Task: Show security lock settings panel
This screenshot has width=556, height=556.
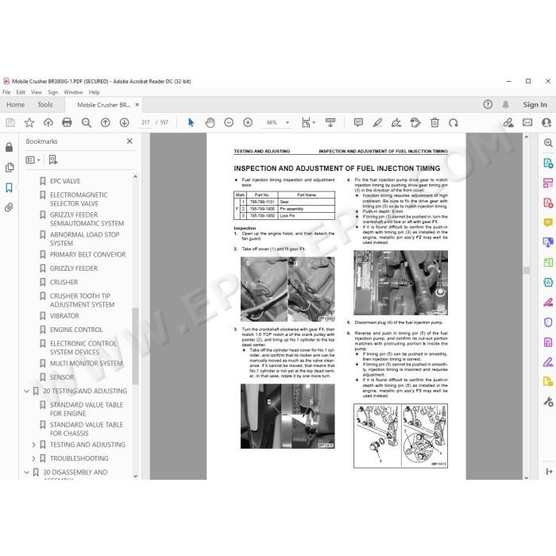Action: [x=10, y=147]
